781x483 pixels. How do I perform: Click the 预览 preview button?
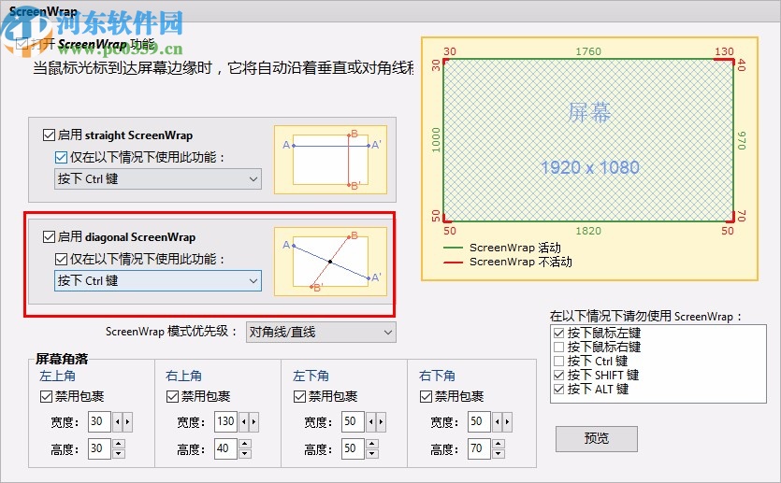point(596,438)
